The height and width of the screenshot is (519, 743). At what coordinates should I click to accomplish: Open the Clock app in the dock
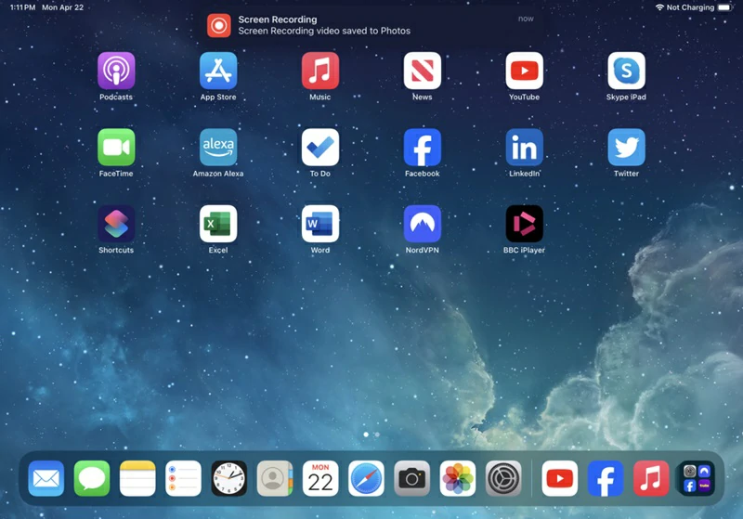[228, 478]
